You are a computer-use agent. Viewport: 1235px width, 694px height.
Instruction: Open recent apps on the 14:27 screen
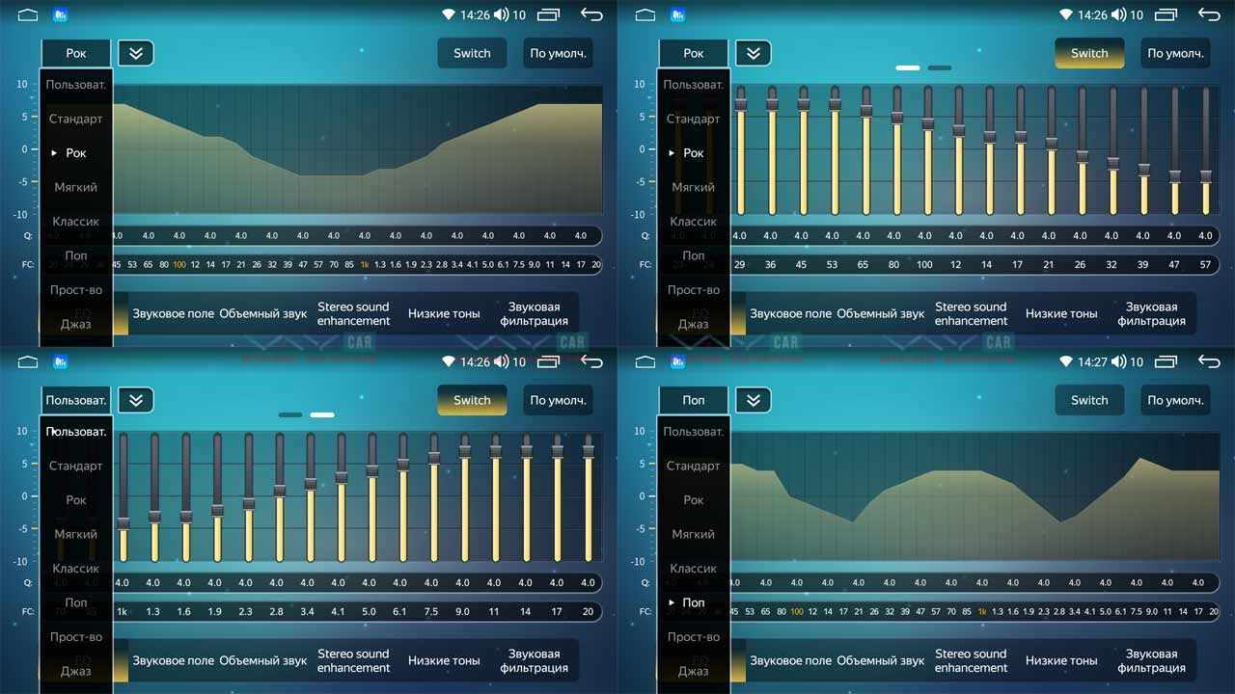[1166, 362]
